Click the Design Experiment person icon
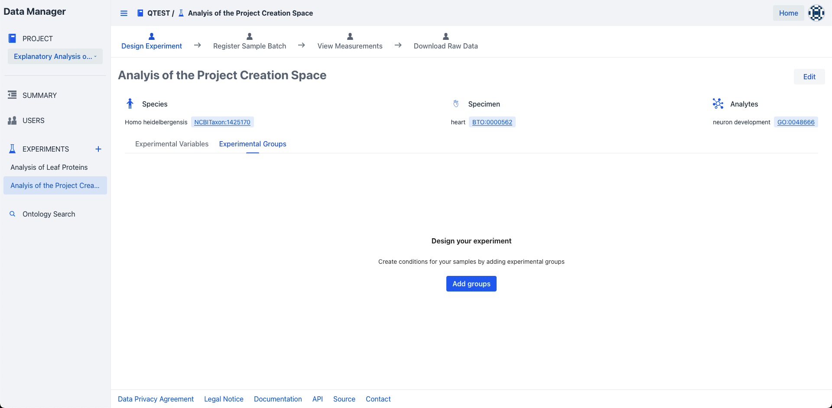This screenshot has height=408, width=832. click(x=152, y=36)
